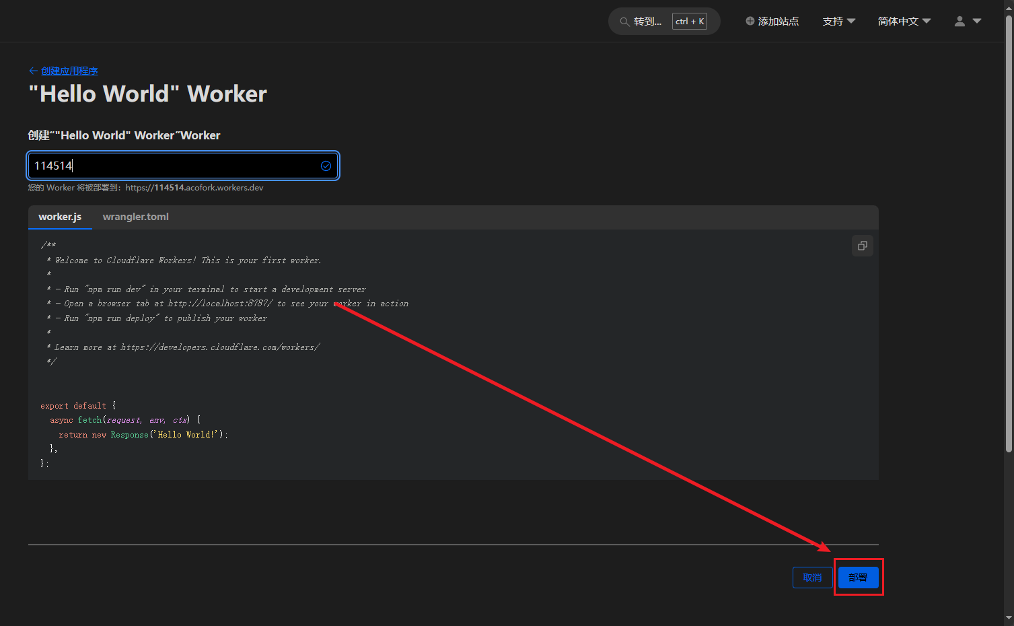Click the "Learn more at https://developers.cloudflare.com/workers/" comment
The height and width of the screenshot is (626, 1014).
pyautogui.click(x=183, y=347)
